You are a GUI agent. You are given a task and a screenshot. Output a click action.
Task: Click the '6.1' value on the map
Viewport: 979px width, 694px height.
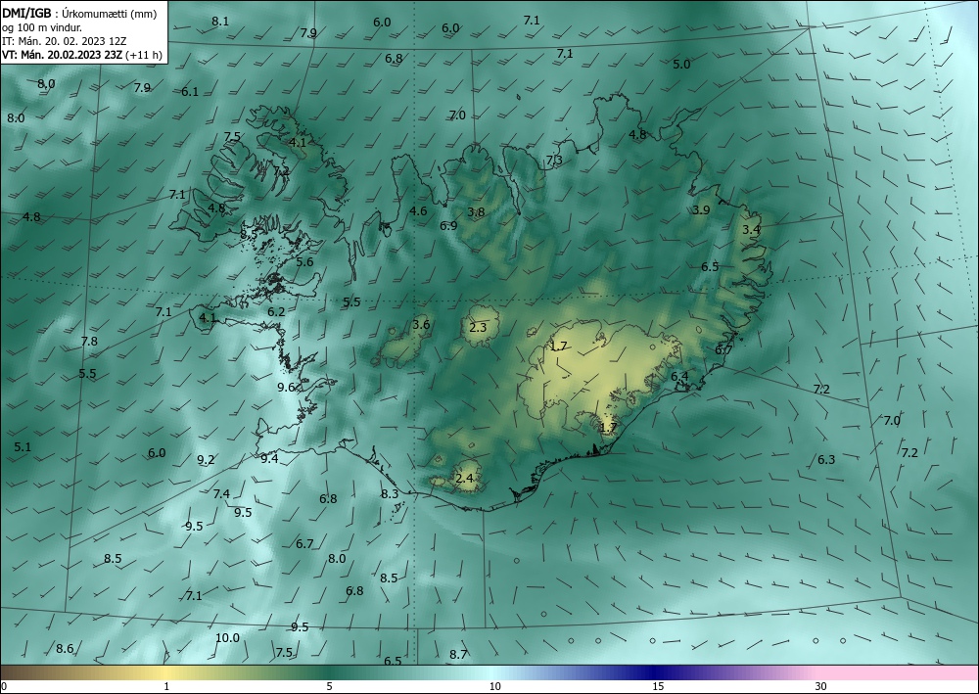coord(190,92)
